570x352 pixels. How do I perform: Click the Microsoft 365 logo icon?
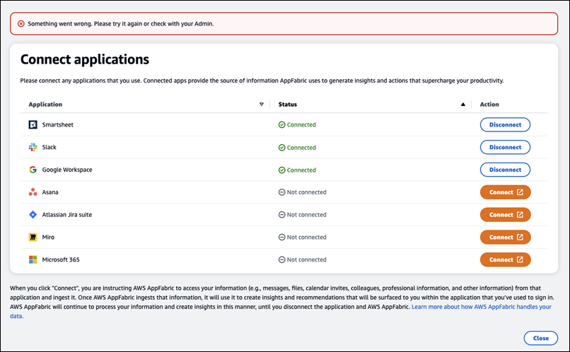point(33,260)
